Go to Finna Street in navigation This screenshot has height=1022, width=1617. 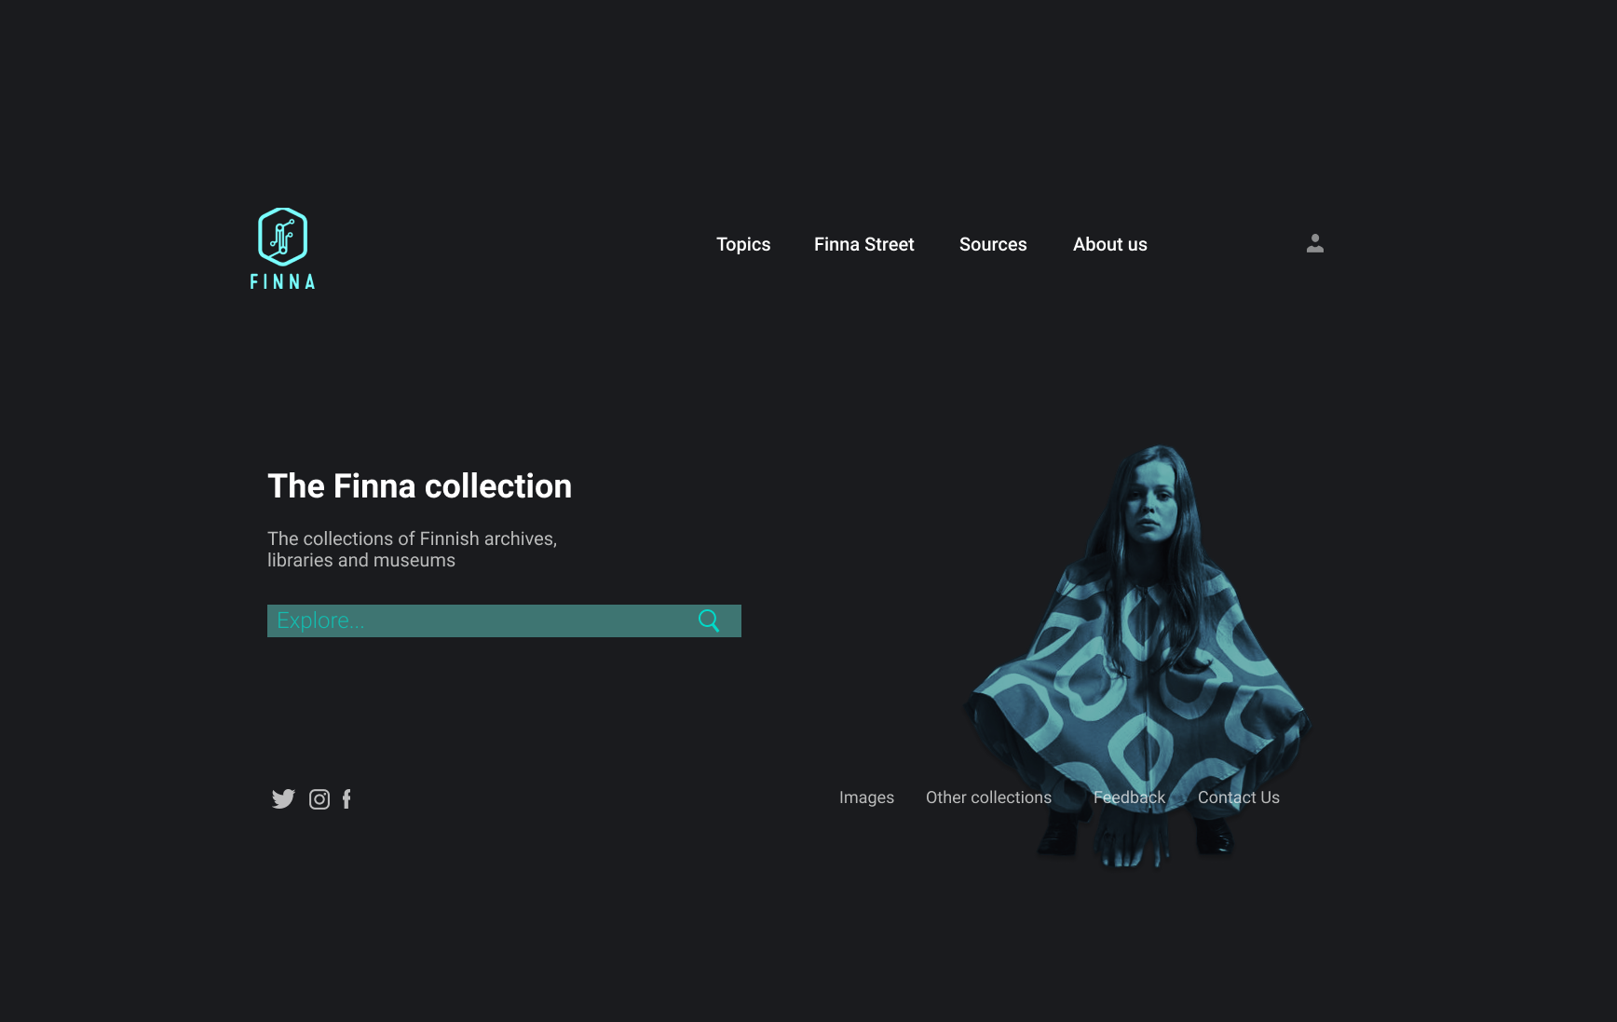tap(864, 244)
